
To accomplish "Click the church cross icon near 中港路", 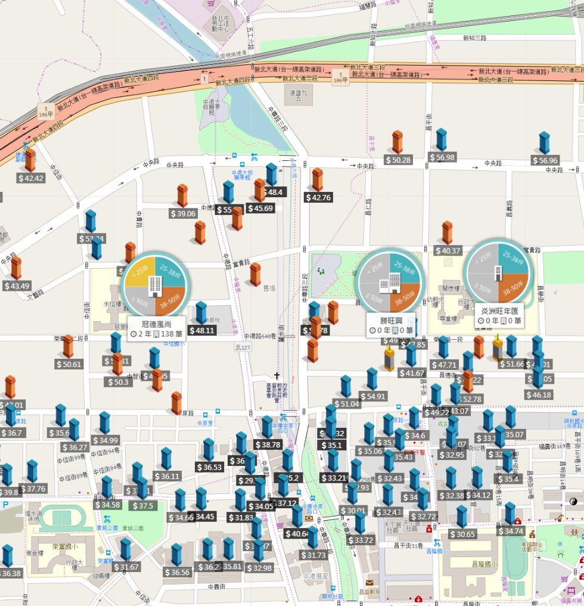I will pos(277,375).
